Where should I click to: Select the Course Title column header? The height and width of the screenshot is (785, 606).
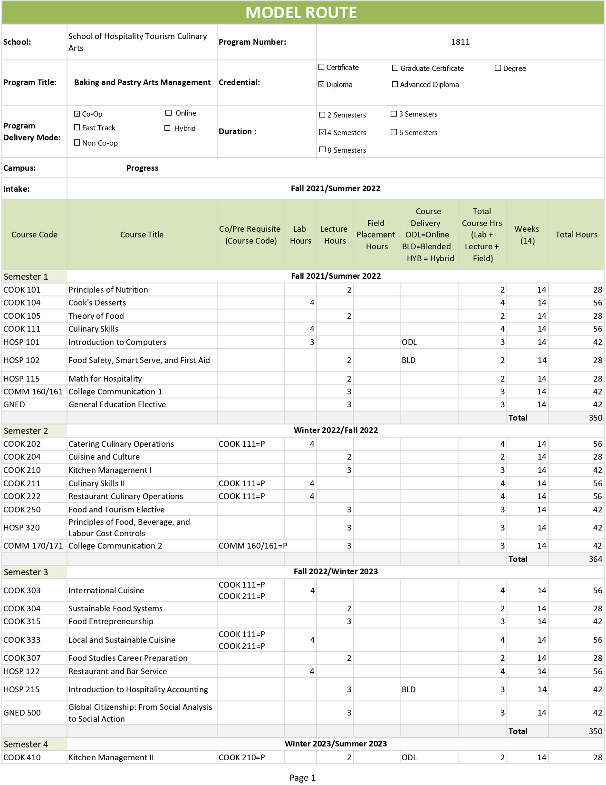[142, 235]
